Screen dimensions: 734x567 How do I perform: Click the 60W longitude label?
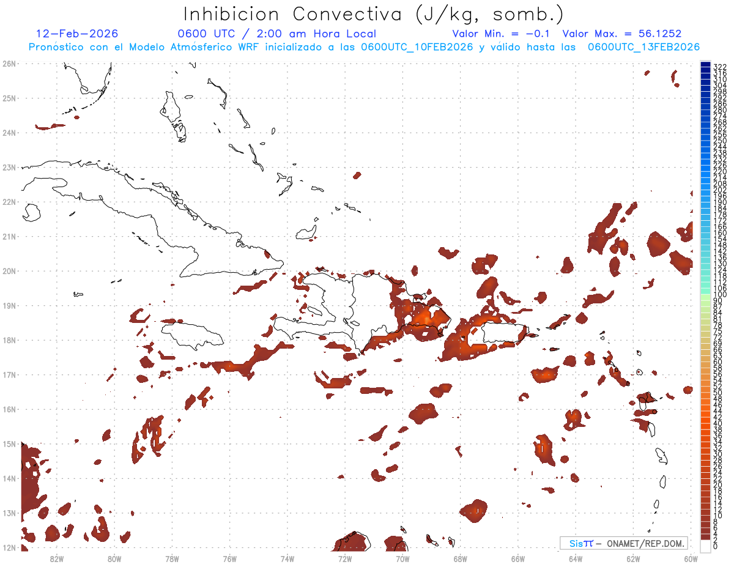coord(691,558)
